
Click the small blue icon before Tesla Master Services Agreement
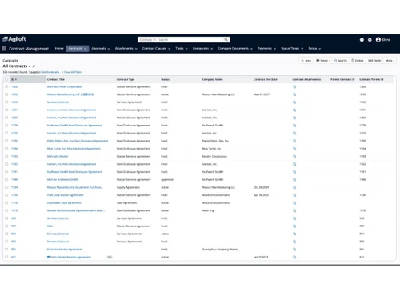[48, 257]
